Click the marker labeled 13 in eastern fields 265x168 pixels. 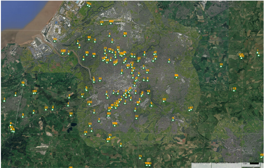[x=234, y=90]
